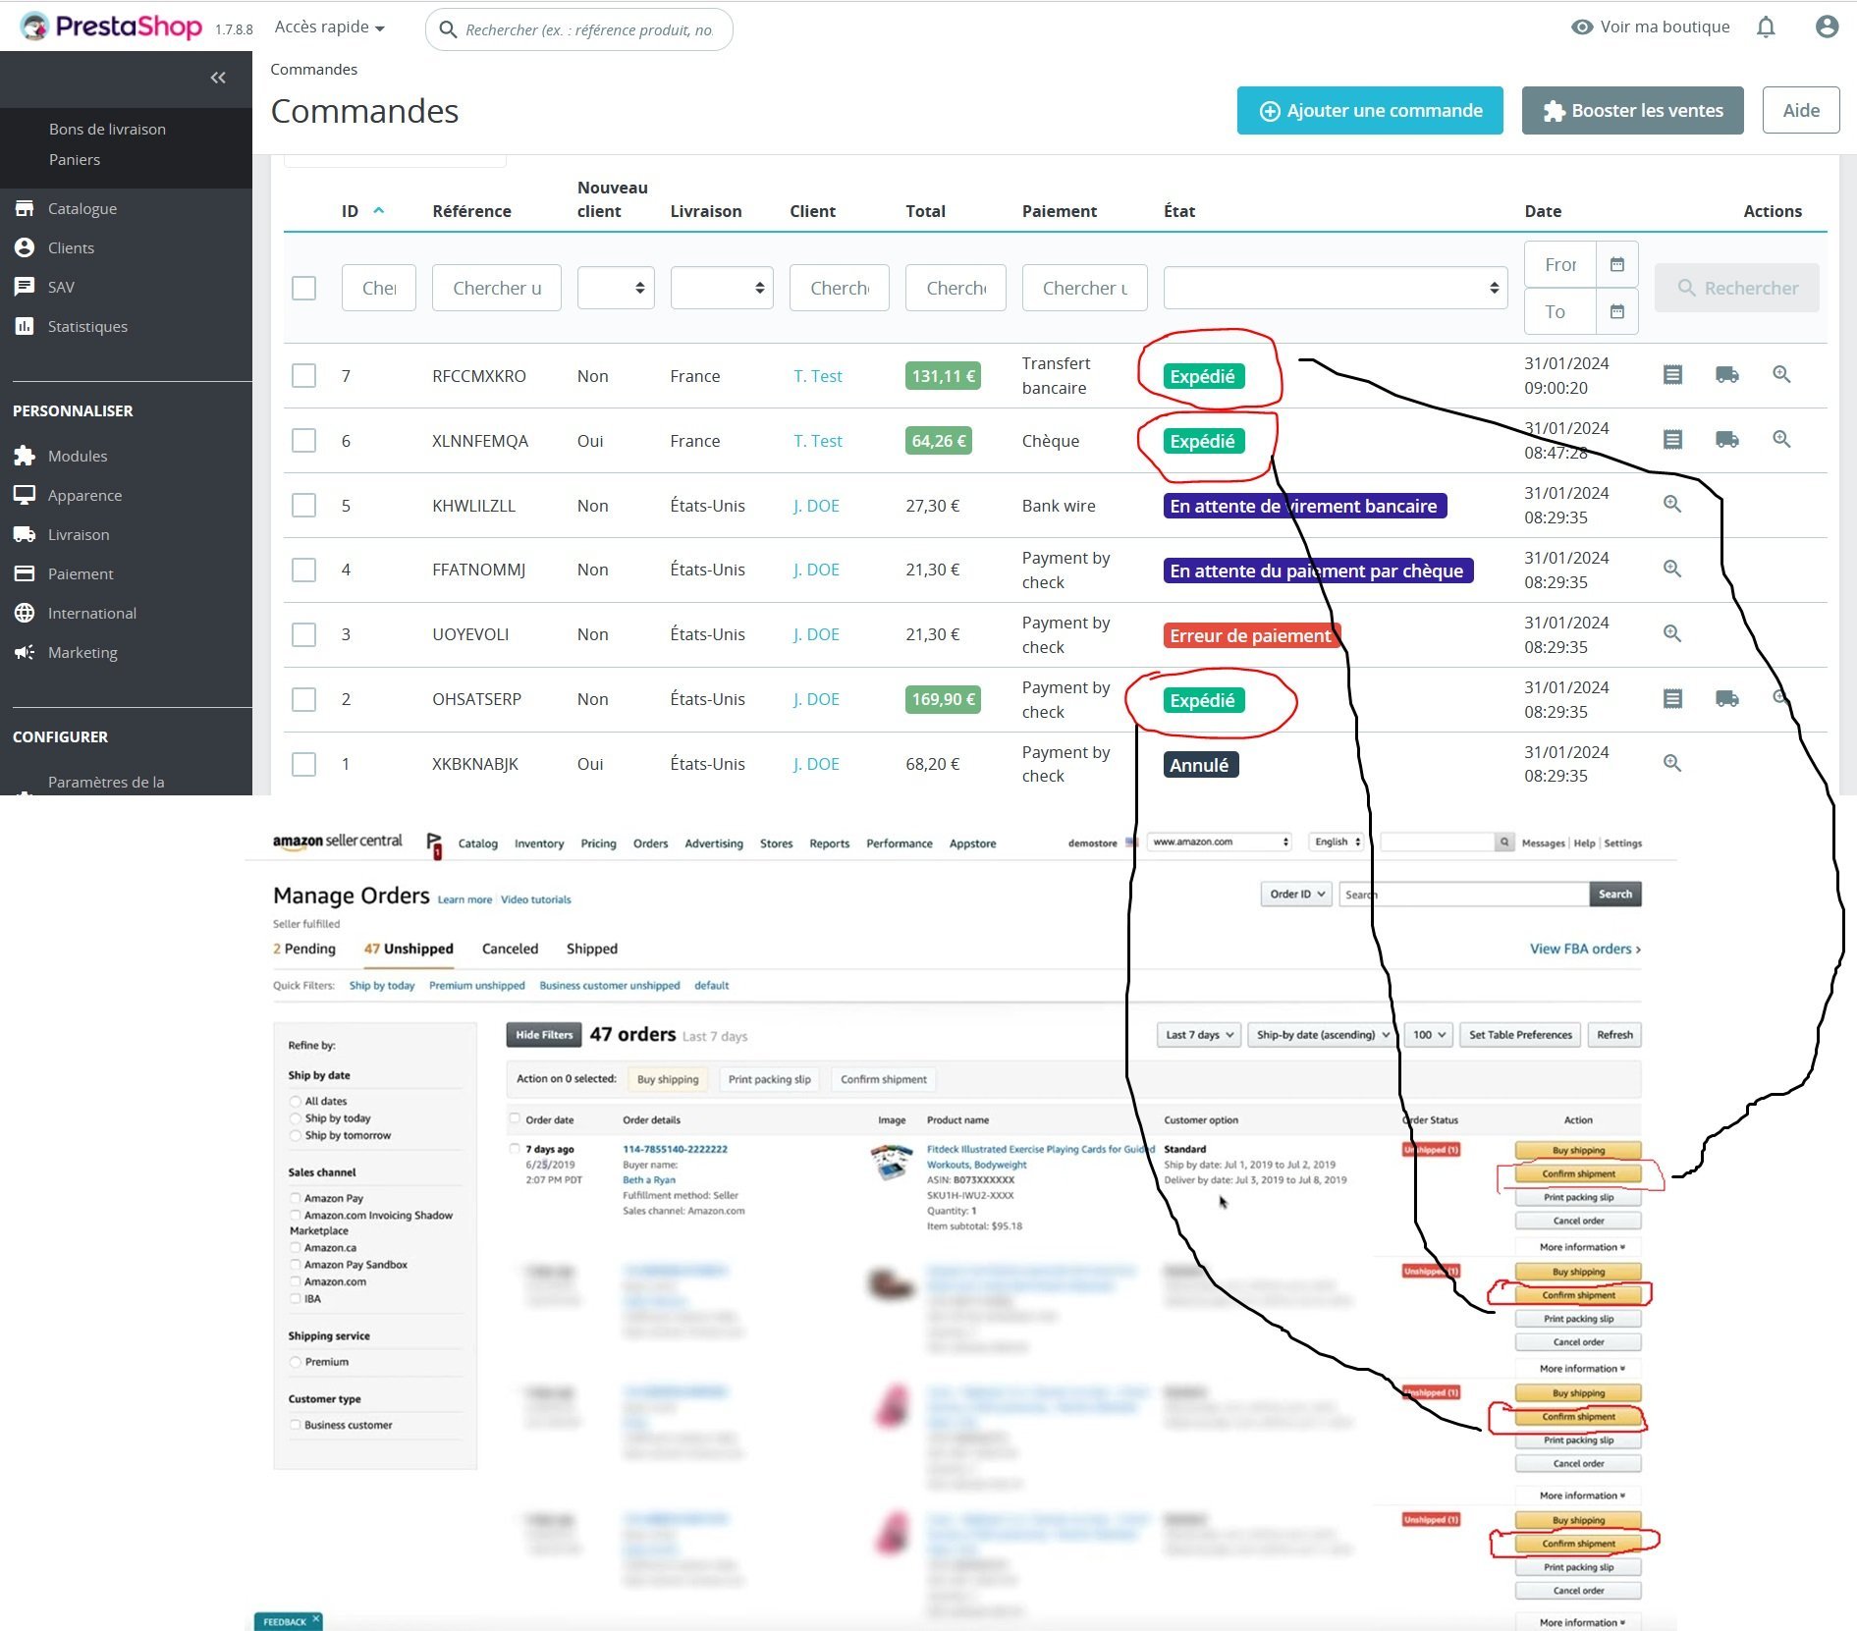Open the Accès rapide dropdown
Image resolution: width=1857 pixels, height=1631 pixels.
[x=330, y=27]
